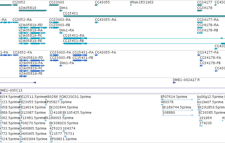The image size is (225, 143).
Task: Click protein l(2)k05819-PD
Action: tap(31, 58)
